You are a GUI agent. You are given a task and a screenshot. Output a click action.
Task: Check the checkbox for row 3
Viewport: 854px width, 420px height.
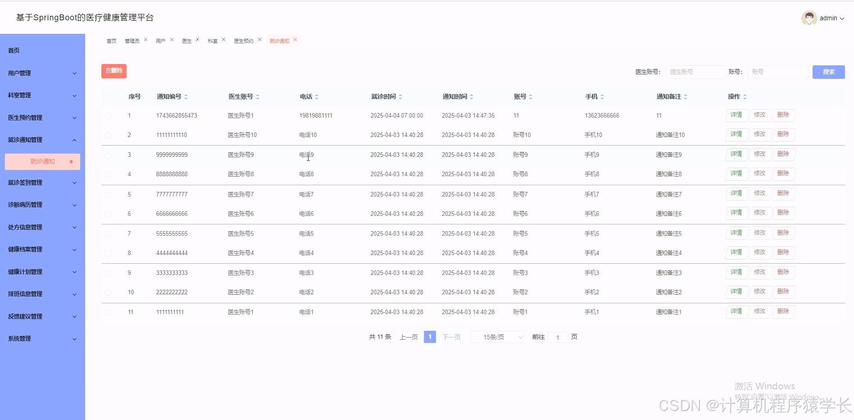(109, 155)
